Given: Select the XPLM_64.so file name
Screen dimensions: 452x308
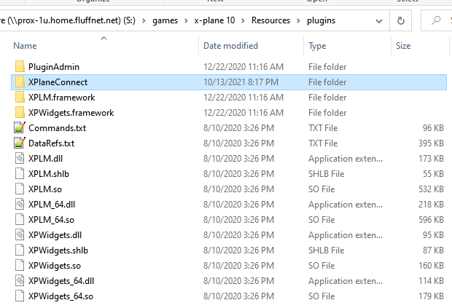Looking at the screenshot, I should coord(51,220).
